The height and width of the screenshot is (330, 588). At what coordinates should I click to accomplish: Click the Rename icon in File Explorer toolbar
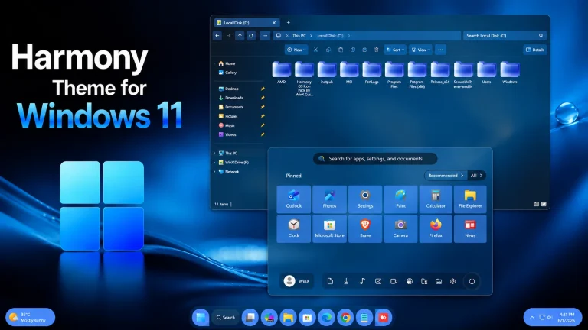click(x=352, y=50)
